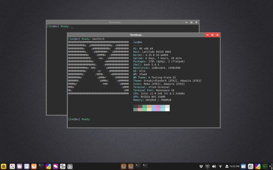
Task: Click the gray speaker icon right of the camera
Action: [250, 167]
